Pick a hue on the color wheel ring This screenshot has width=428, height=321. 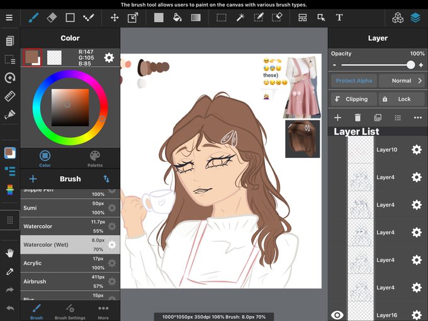click(70, 107)
